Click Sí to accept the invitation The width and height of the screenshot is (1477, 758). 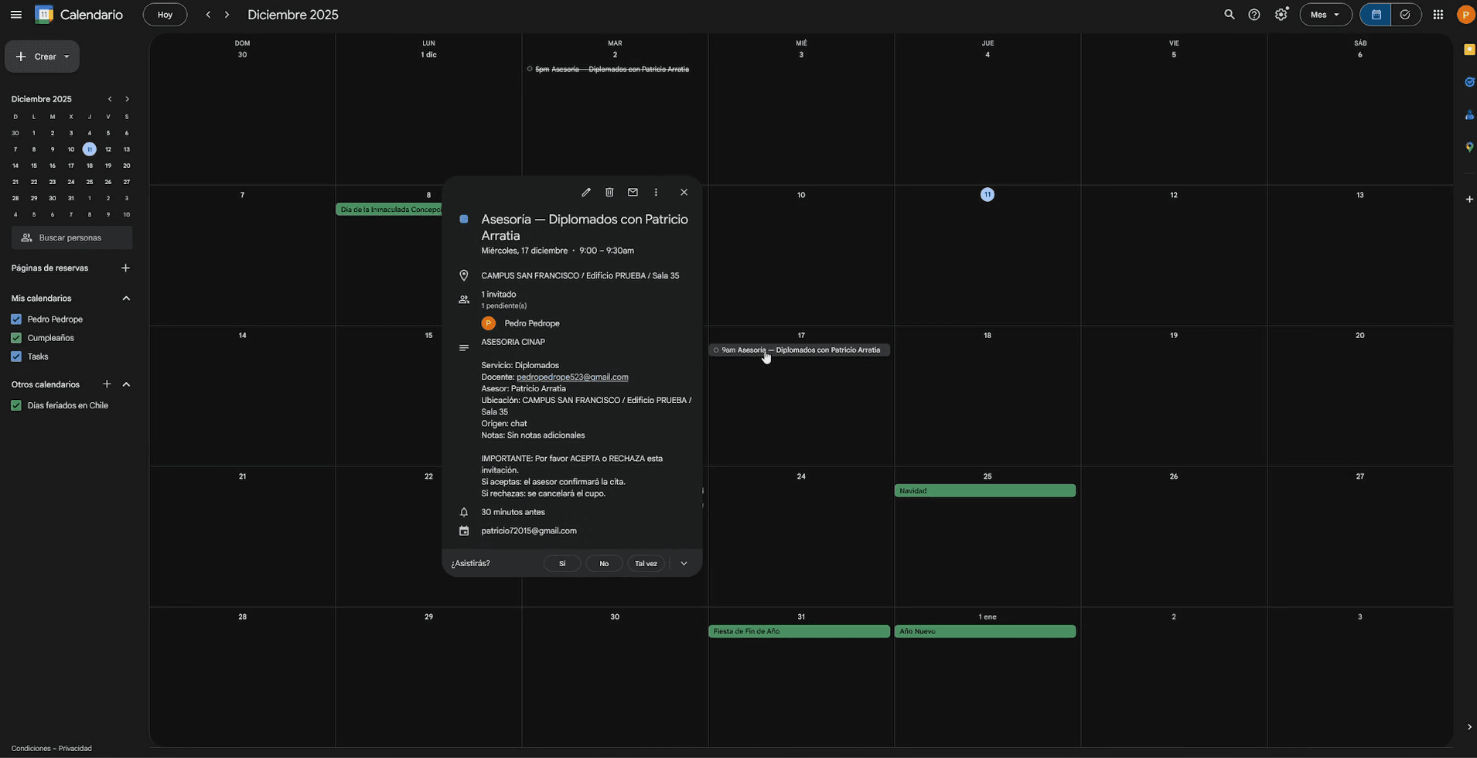coord(562,564)
